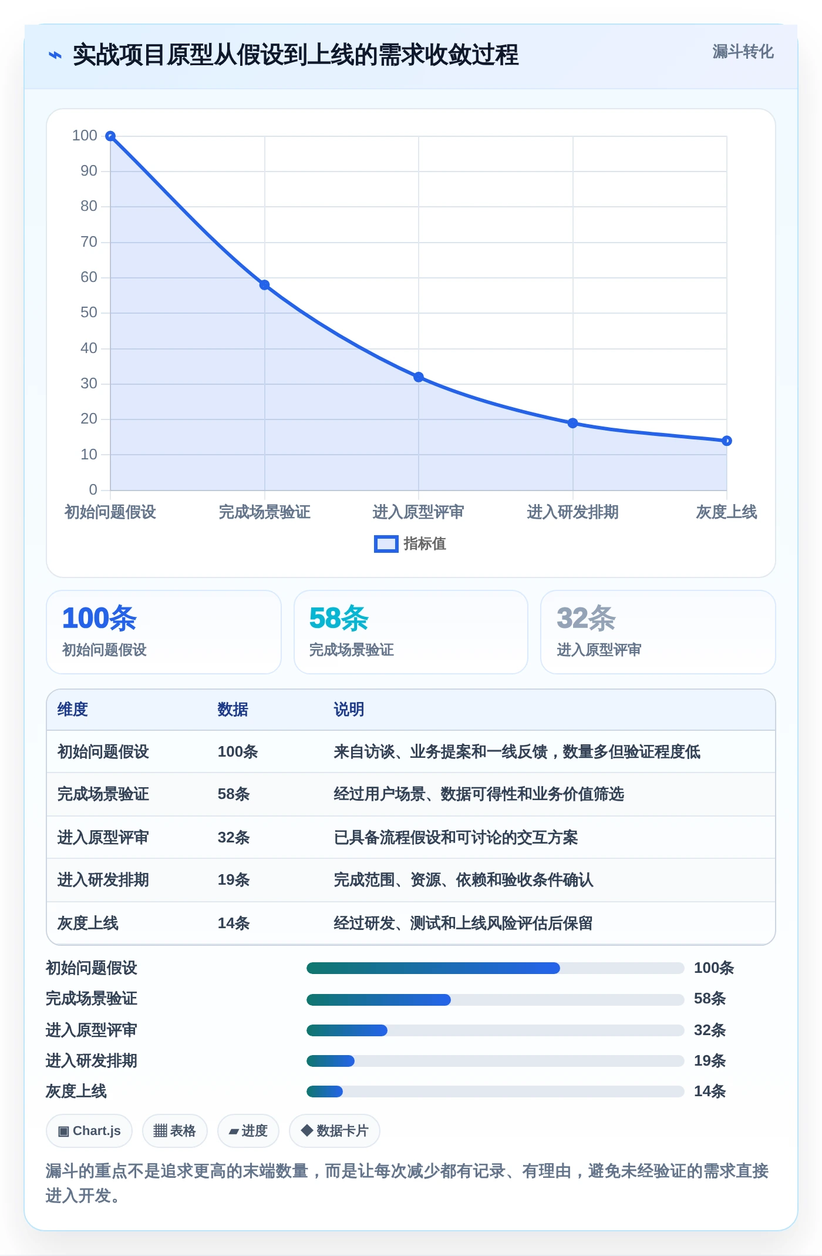Click the description starting 完成范围
The width and height of the screenshot is (822, 1256).
[464, 880]
